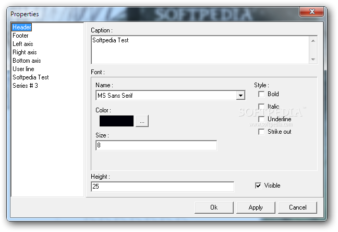Select Footer in the properties list
338x232 pixels.
click(x=20, y=36)
